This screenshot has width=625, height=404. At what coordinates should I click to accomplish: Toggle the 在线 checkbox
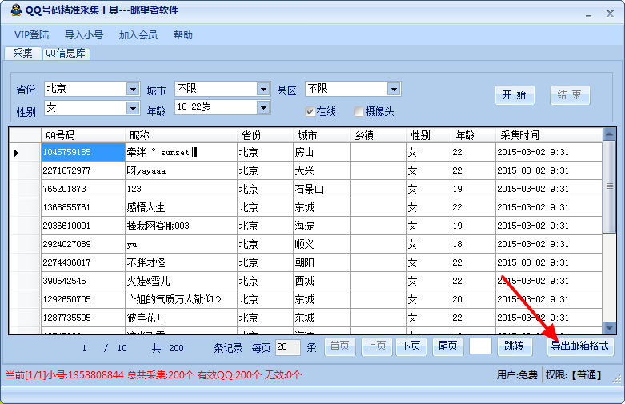pos(310,112)
